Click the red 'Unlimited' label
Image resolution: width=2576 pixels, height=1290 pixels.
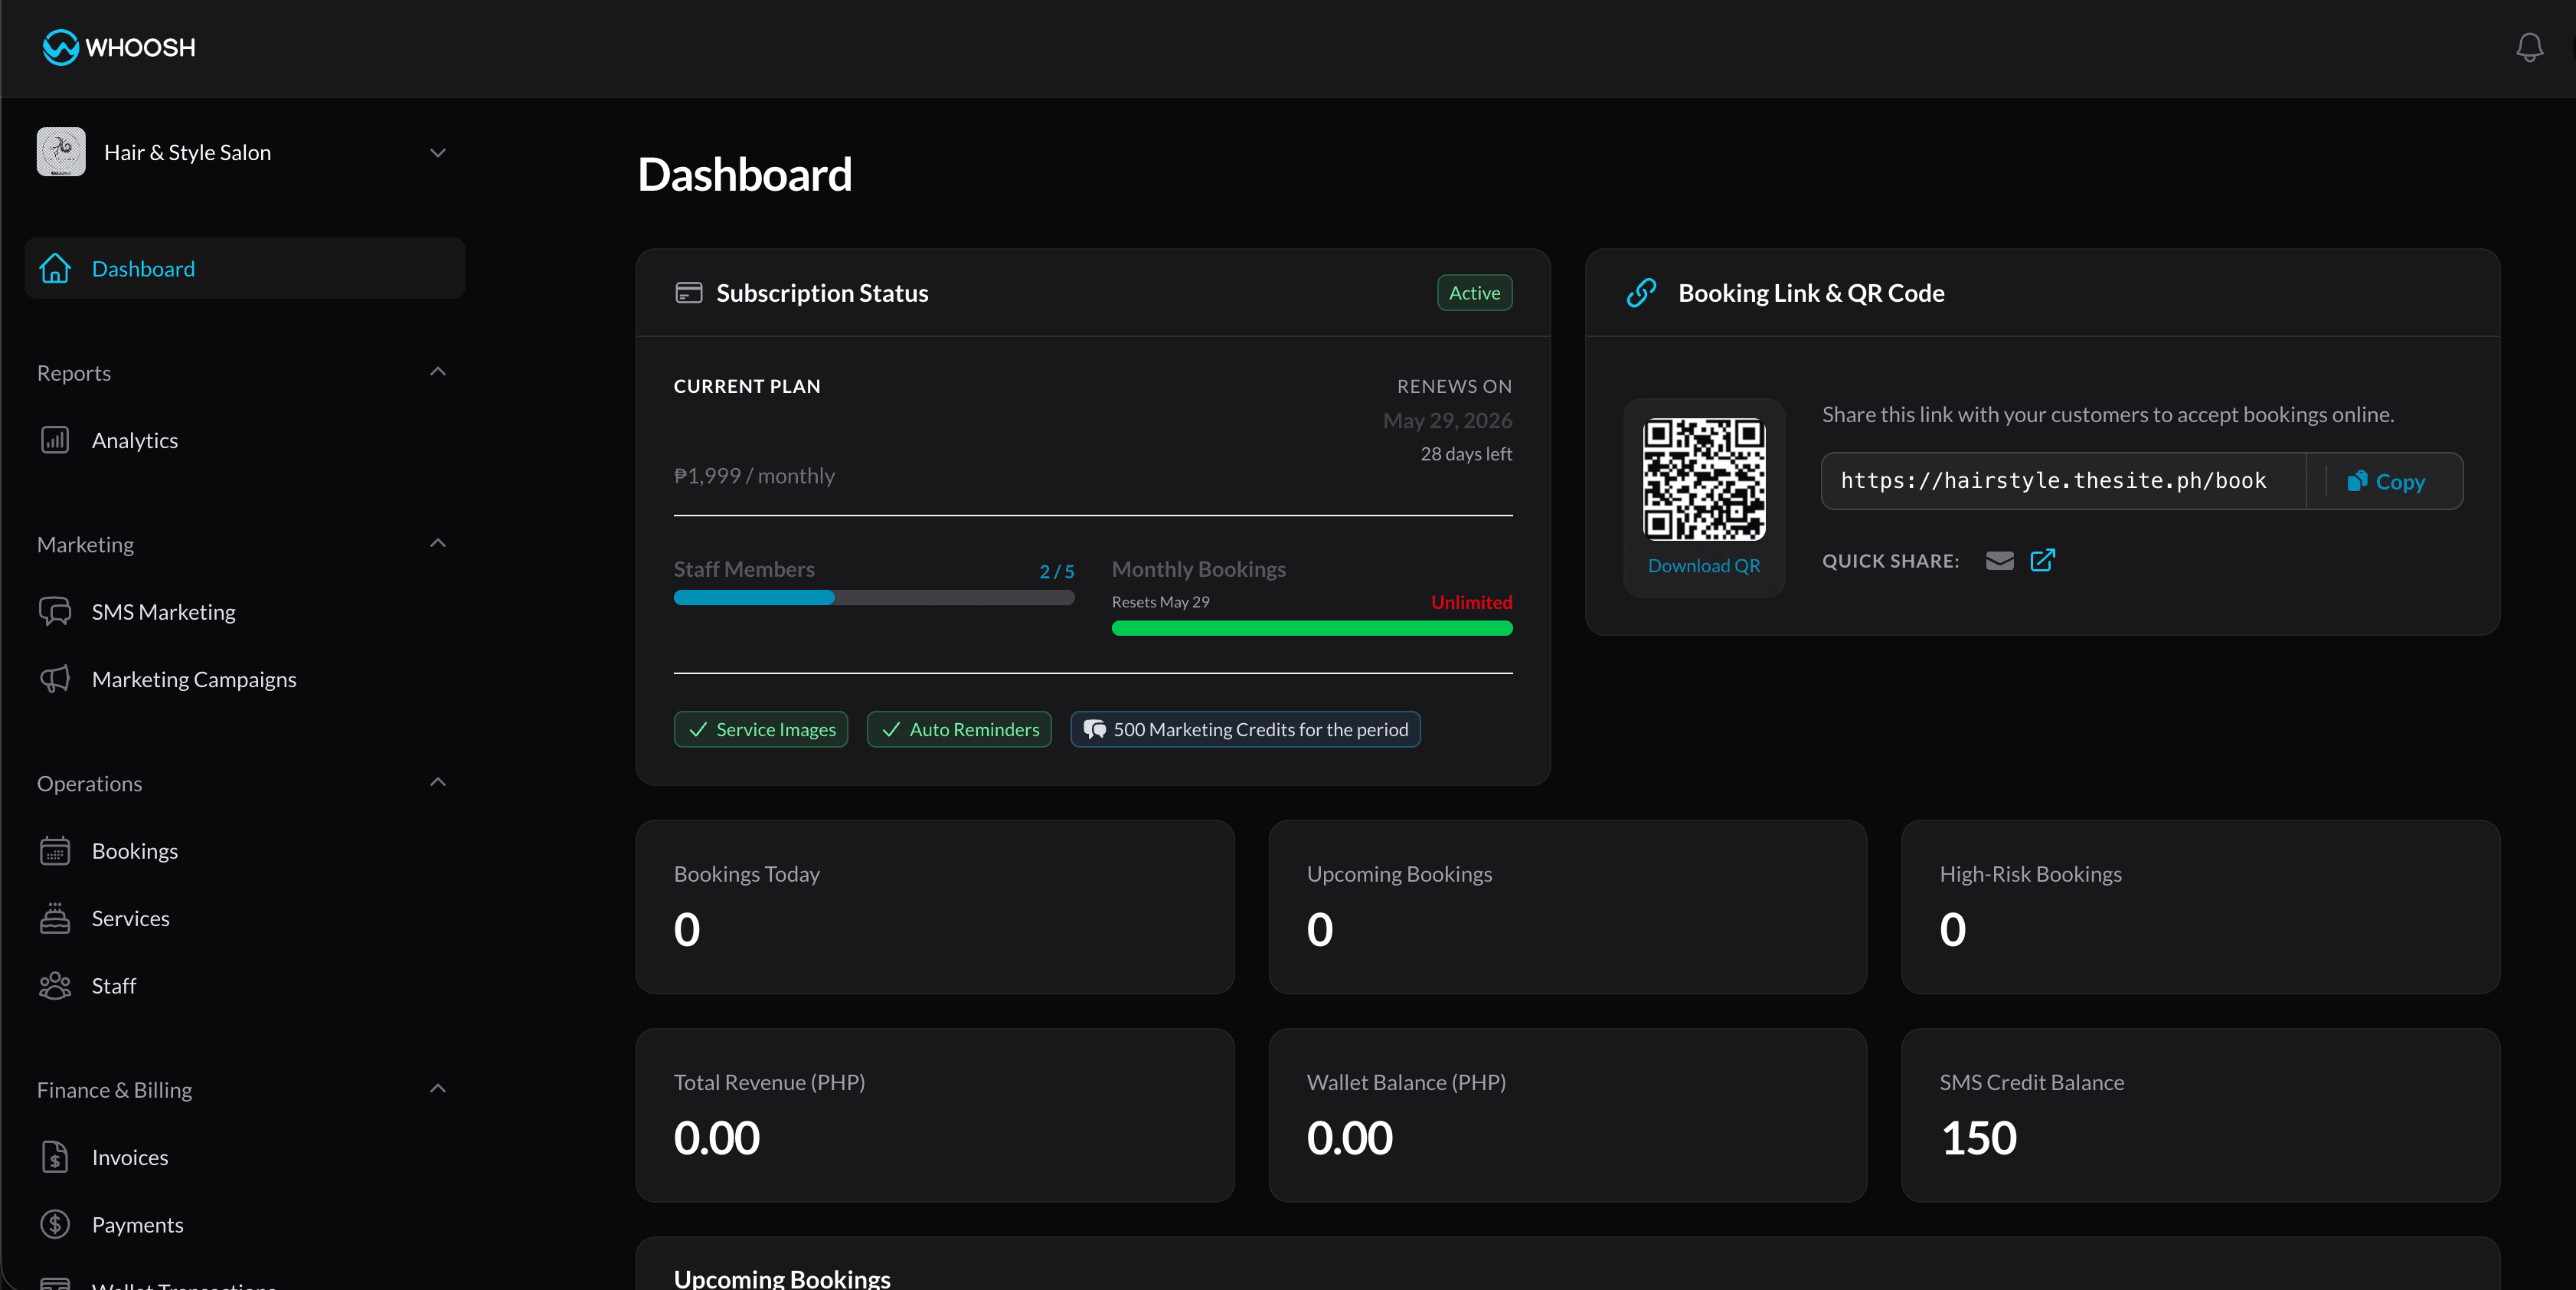[x=1471, y=602]
